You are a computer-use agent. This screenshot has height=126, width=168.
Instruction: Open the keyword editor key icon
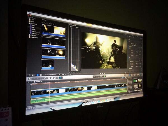coord(45,78)
